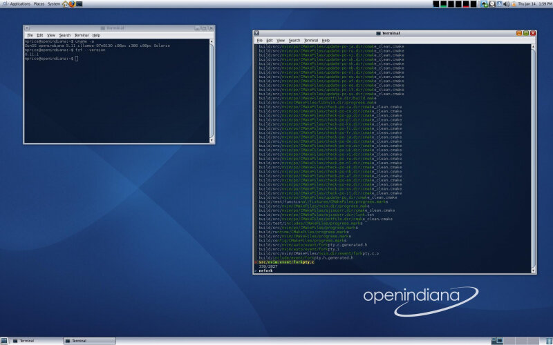Viewport: 553px width, 345px height.
Task: Click the right Terminal title bar
Action: 388,33
